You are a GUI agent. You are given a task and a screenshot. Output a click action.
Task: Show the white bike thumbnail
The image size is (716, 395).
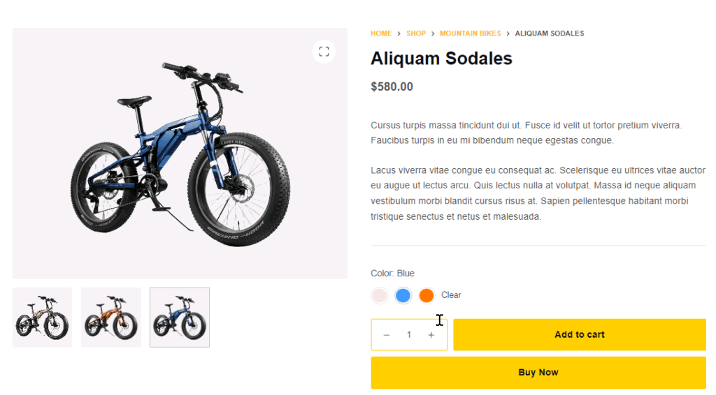42,318
